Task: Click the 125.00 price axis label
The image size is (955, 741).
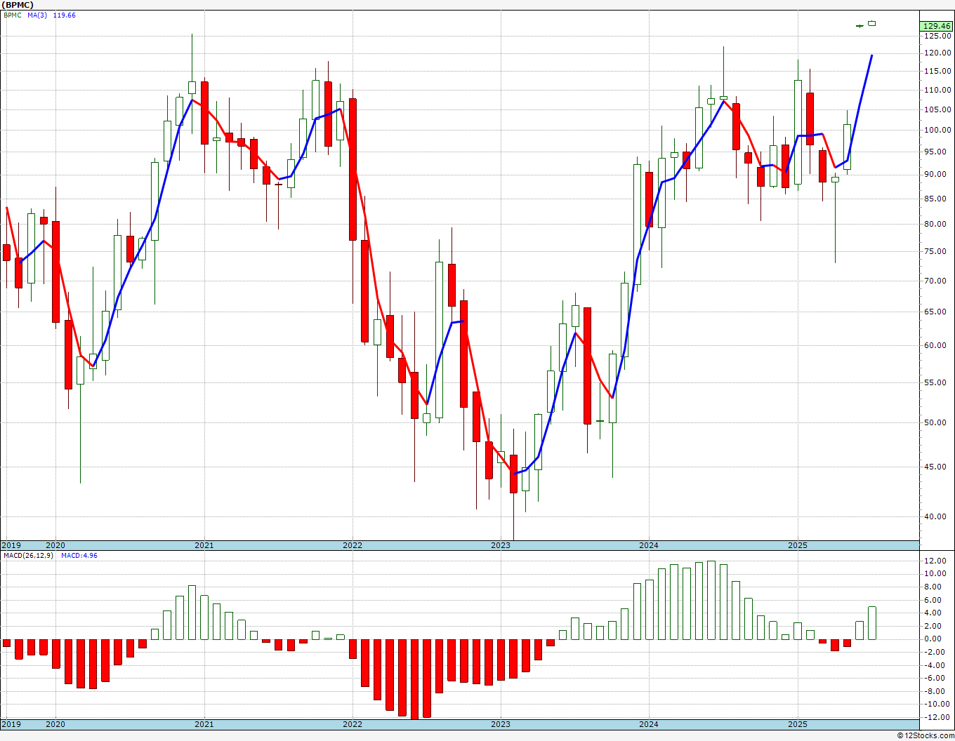Action: coord(937,36)
